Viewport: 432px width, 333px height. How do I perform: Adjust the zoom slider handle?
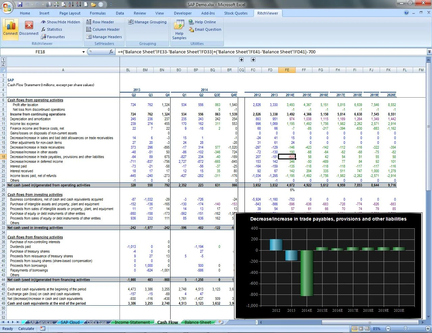tap(406, 329)
